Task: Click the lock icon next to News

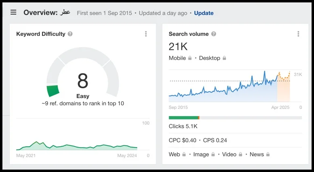Action: click(x=268, y=154)
